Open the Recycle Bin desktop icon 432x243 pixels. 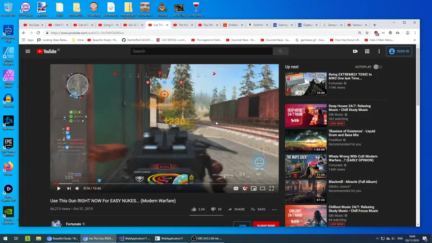[x=8, y=10]
